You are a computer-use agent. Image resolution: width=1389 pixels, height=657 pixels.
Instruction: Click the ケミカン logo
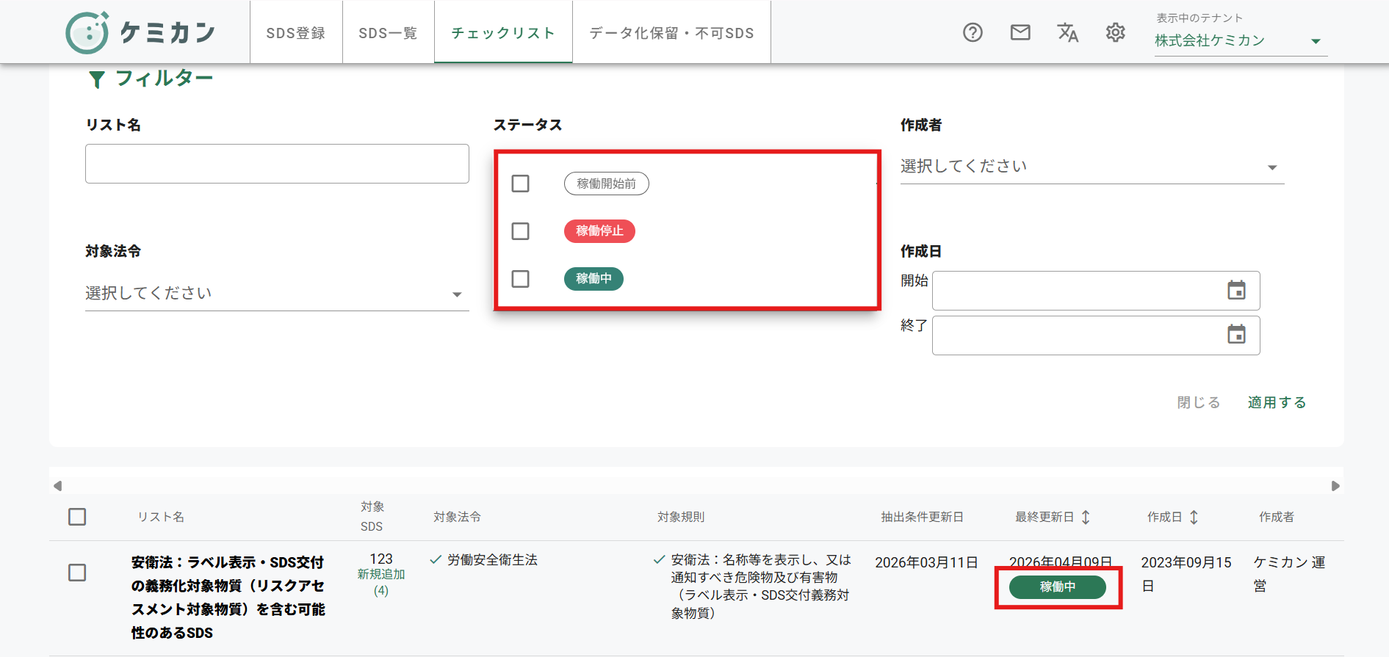(x=140, y=32)
